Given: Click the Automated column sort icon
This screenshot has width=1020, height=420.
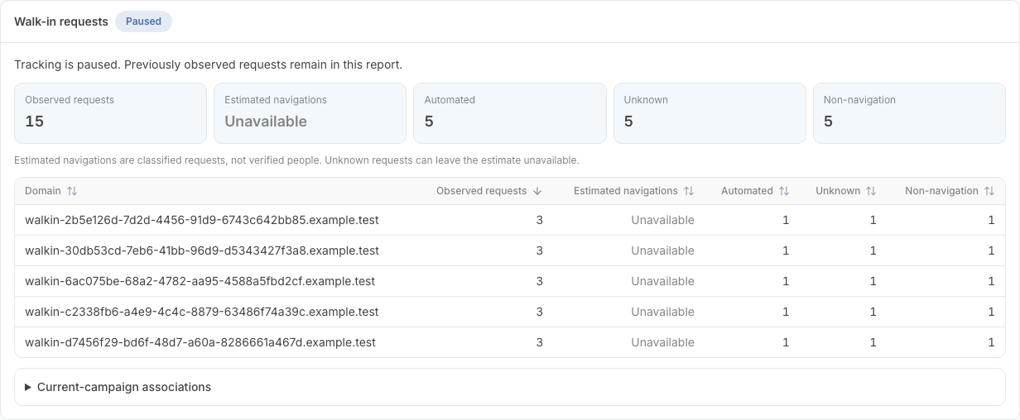Looking at the screenshot, I should pyautogui.click(x=784, y=191).
